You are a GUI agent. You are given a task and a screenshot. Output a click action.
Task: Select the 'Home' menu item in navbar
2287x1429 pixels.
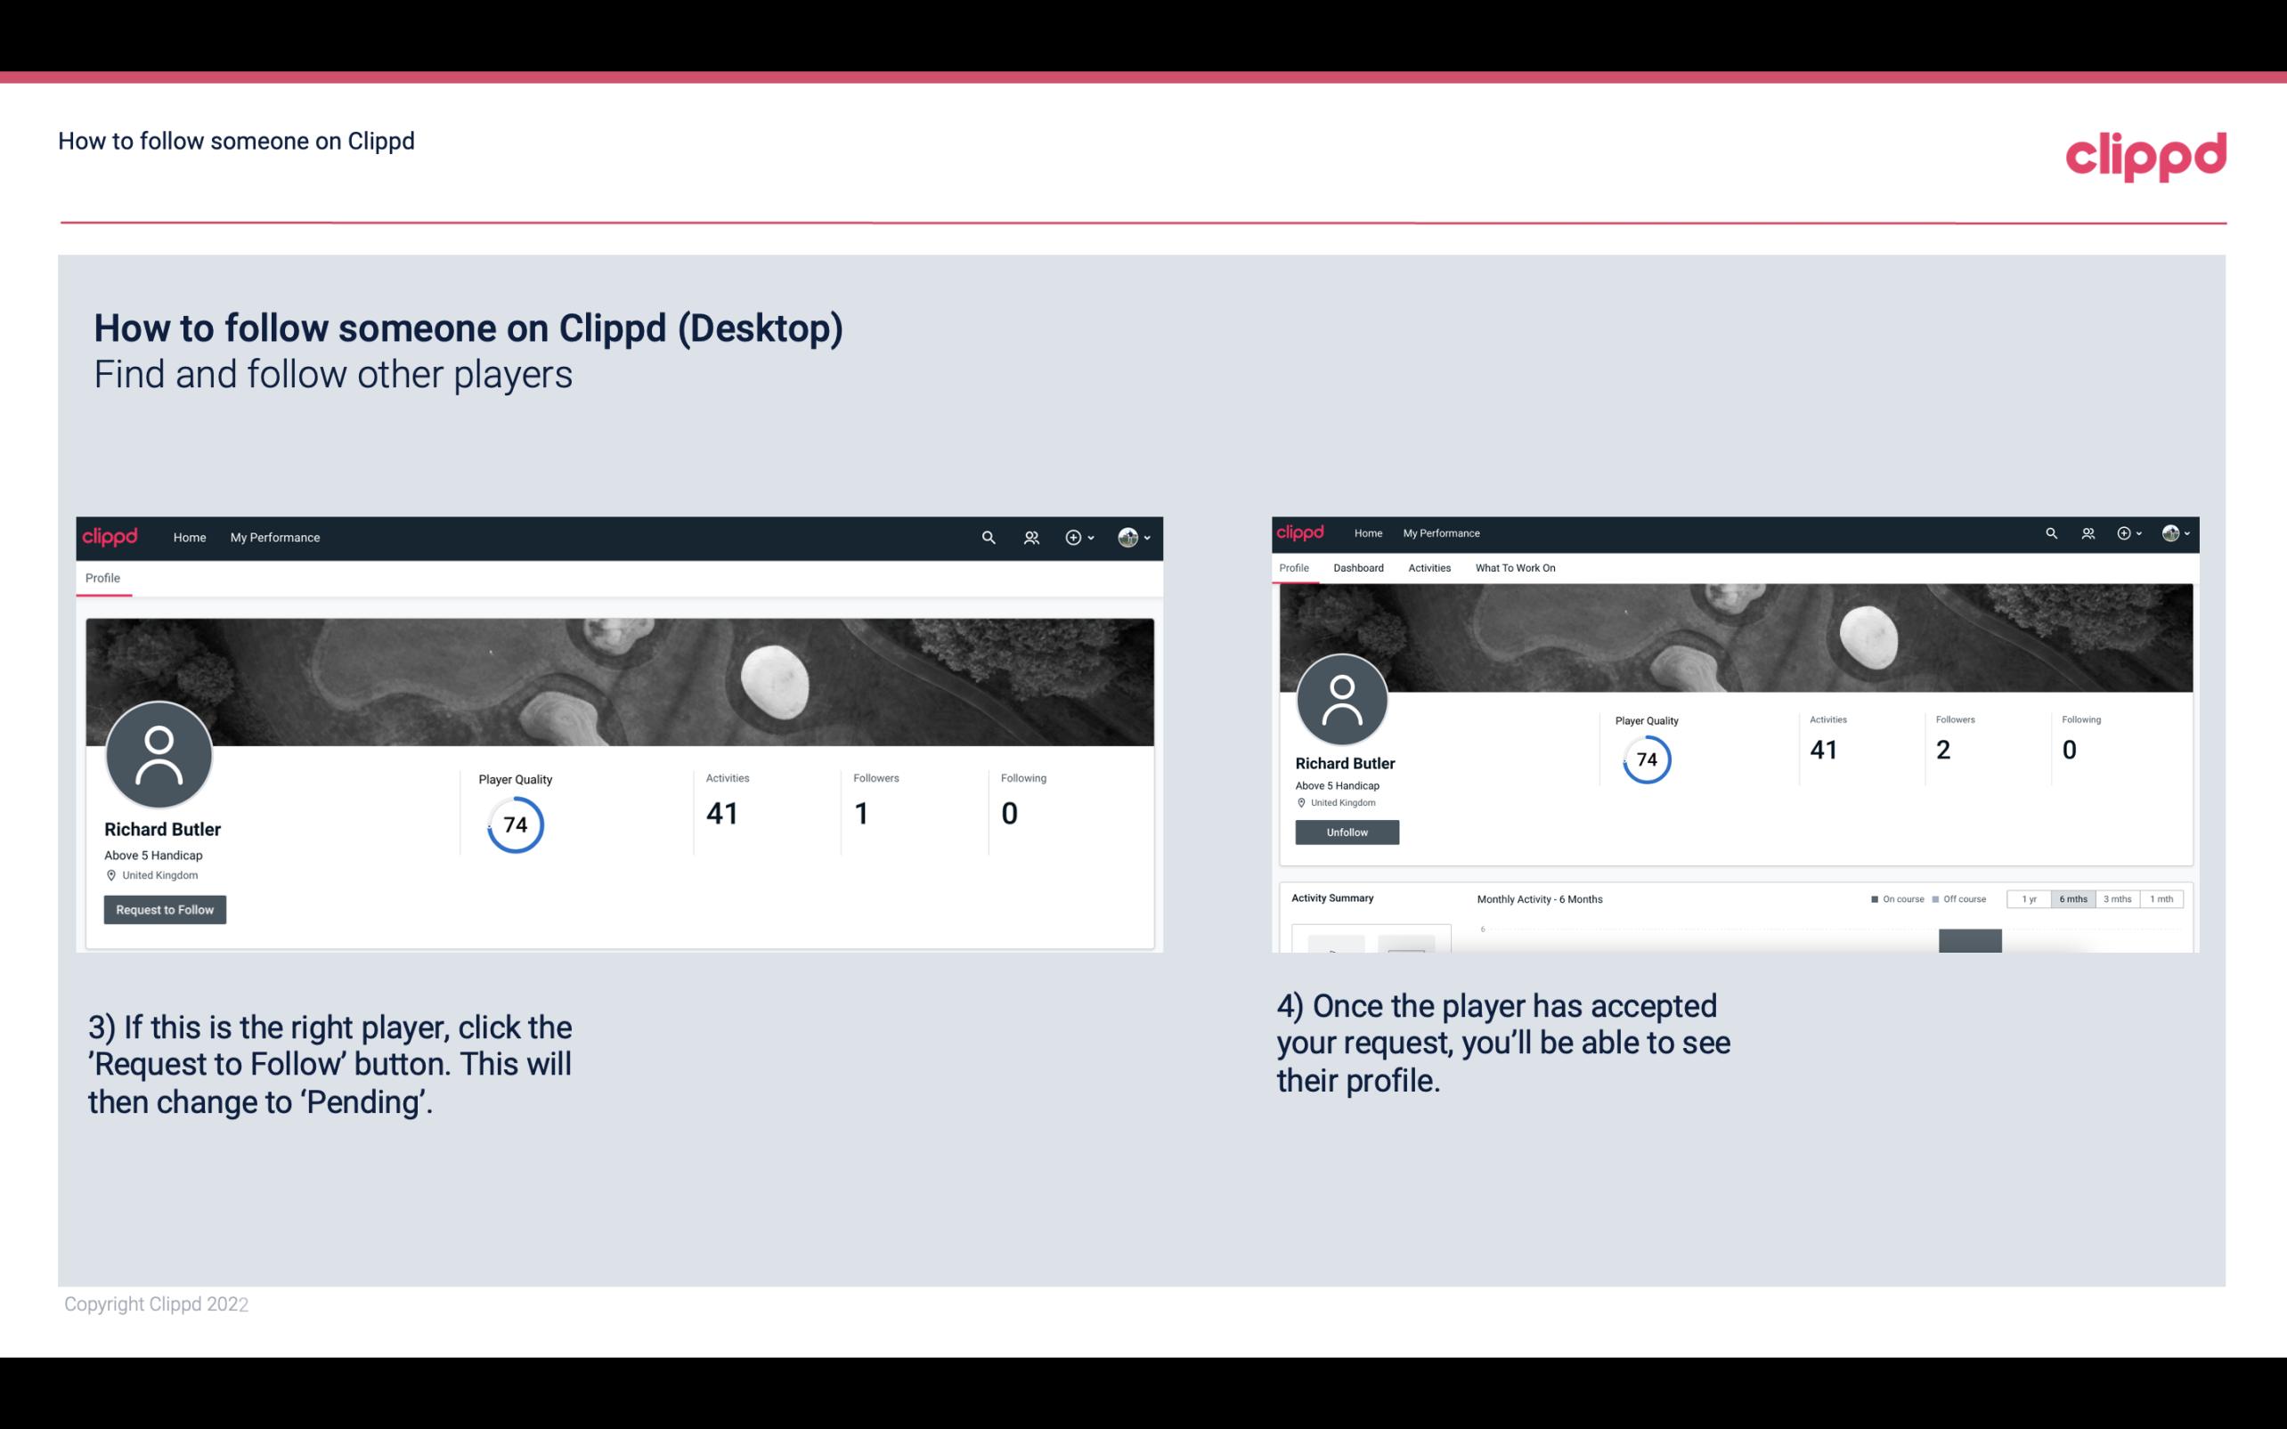(x=191, y=537)
